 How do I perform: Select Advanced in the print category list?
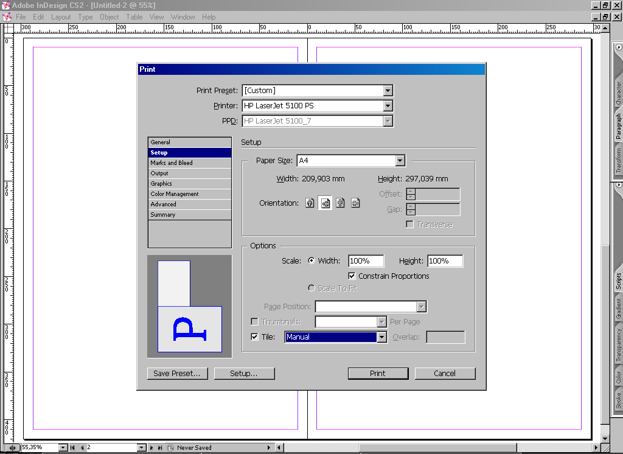coord(190,204)
